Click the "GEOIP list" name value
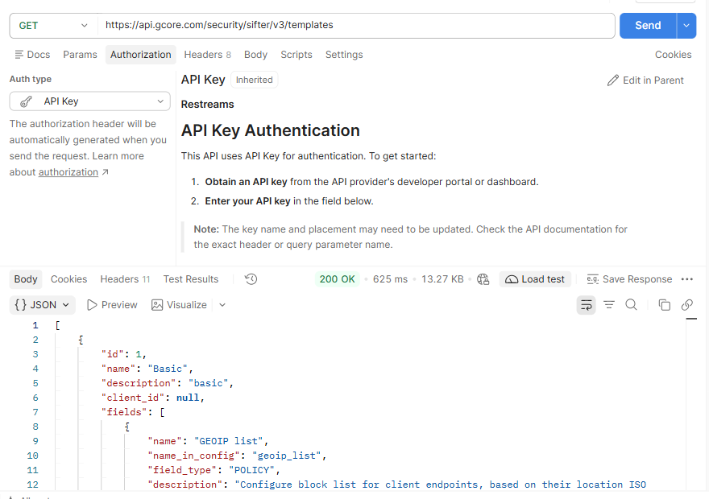Screen dimensions: 709x499 [229, 441]
